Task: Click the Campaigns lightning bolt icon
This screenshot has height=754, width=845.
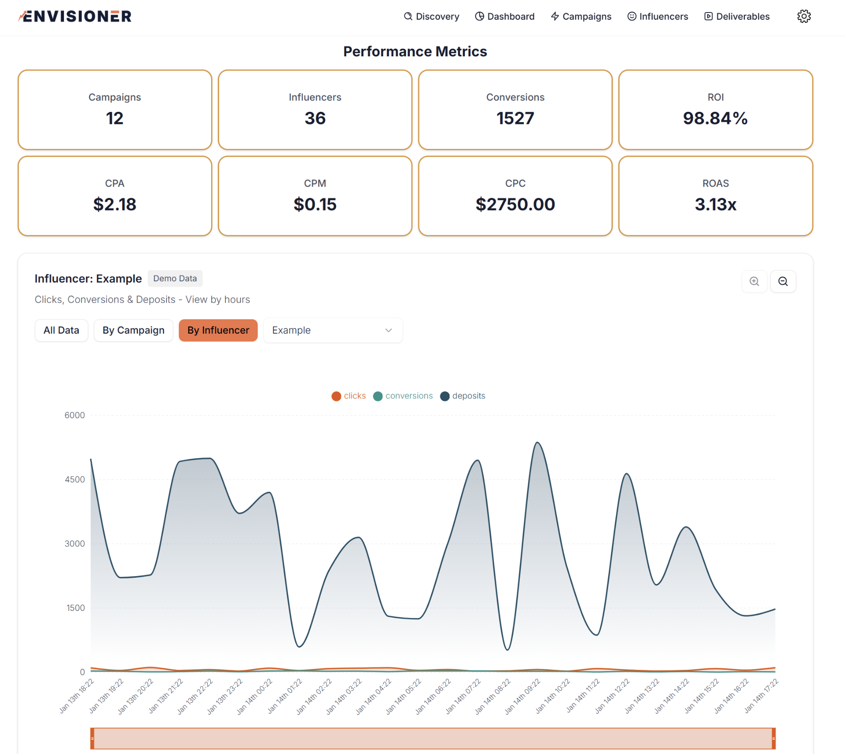Action: [554, 16]
